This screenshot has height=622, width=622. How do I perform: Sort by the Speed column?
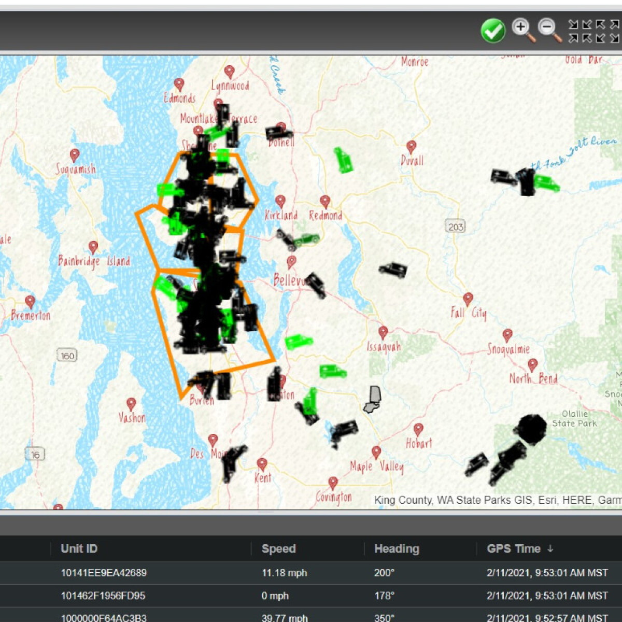(278, 548)
